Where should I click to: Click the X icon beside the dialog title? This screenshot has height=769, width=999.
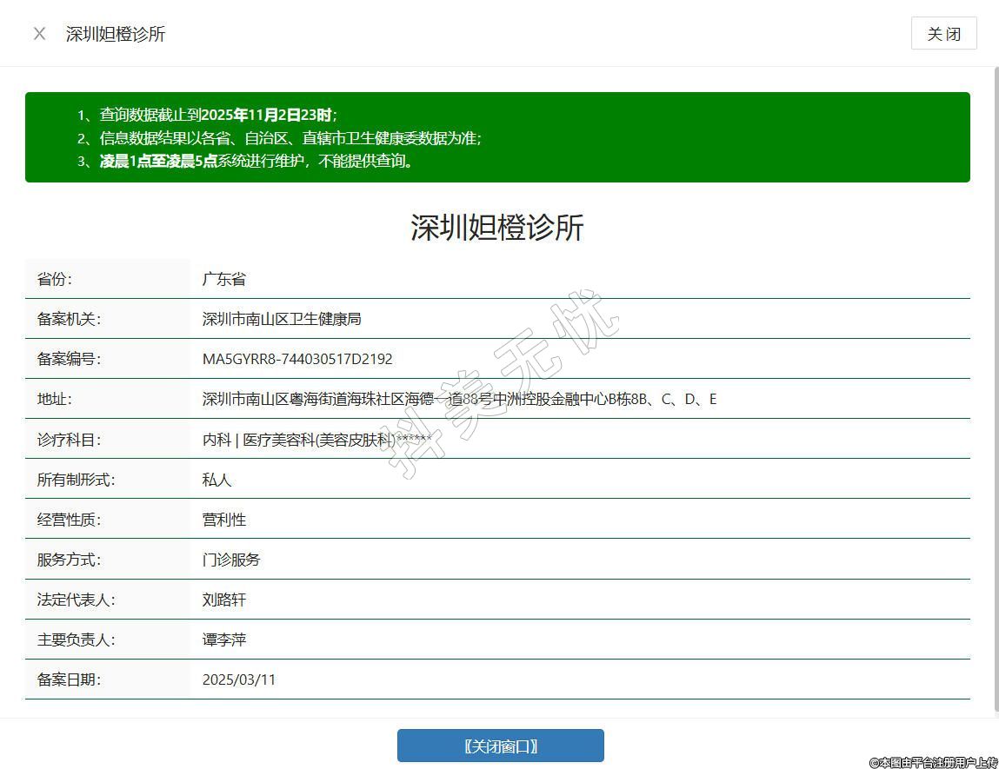(39, 34)
